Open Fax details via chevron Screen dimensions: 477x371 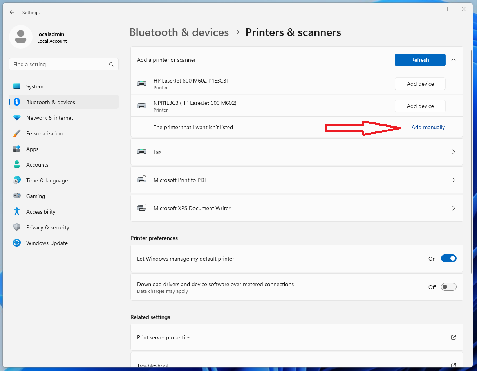pyautogui.click(x=454, y=152)
